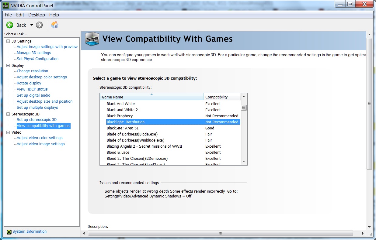
Task: Click the Forward arrow icon
Action: (x=39, y=25)
